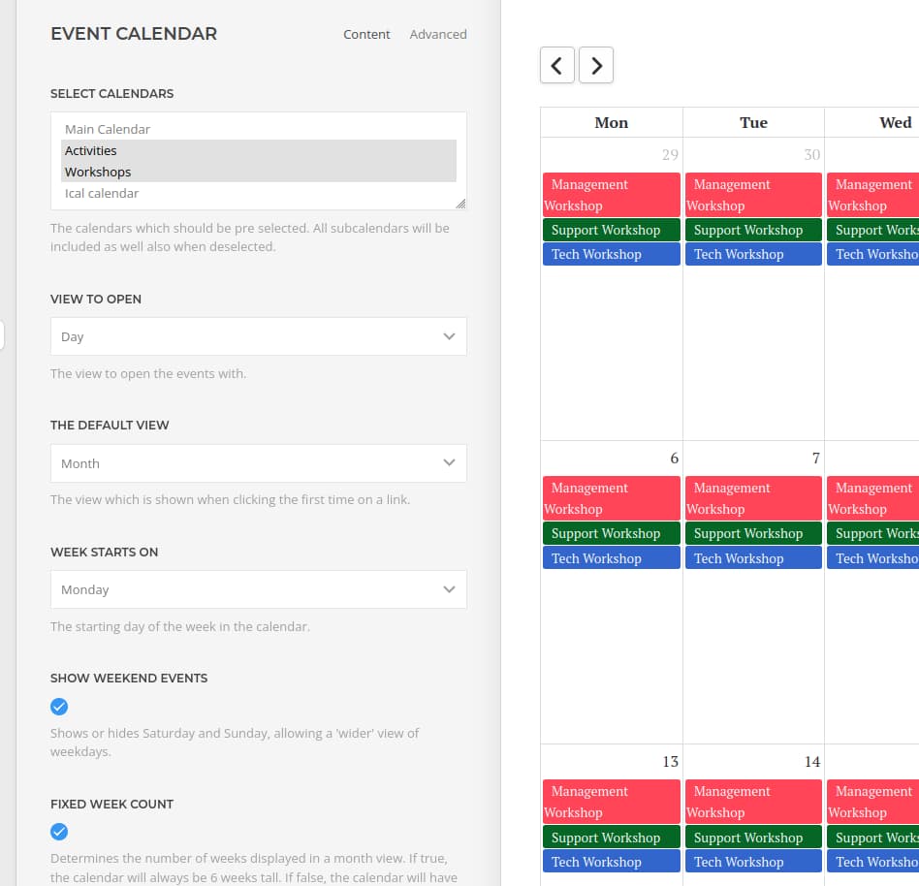Toggle Fixed Week Count checkbox
This screenshot has width=919, height=886.
(x=59, y=832)
